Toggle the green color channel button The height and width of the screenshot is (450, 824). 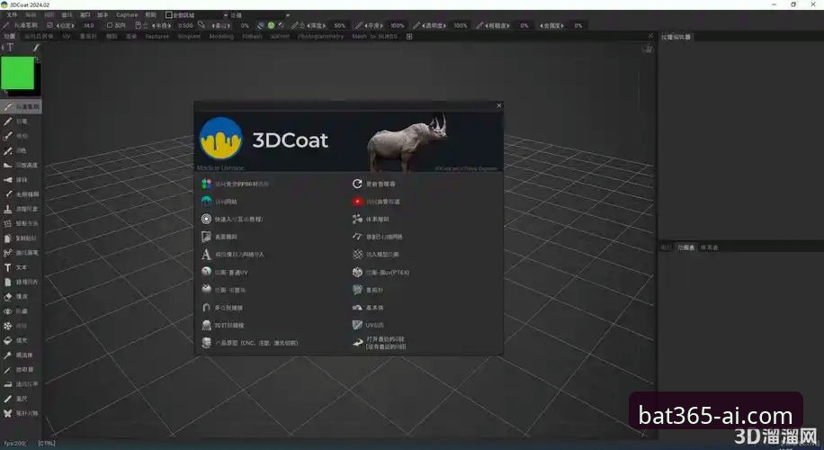tap(271, 25)
